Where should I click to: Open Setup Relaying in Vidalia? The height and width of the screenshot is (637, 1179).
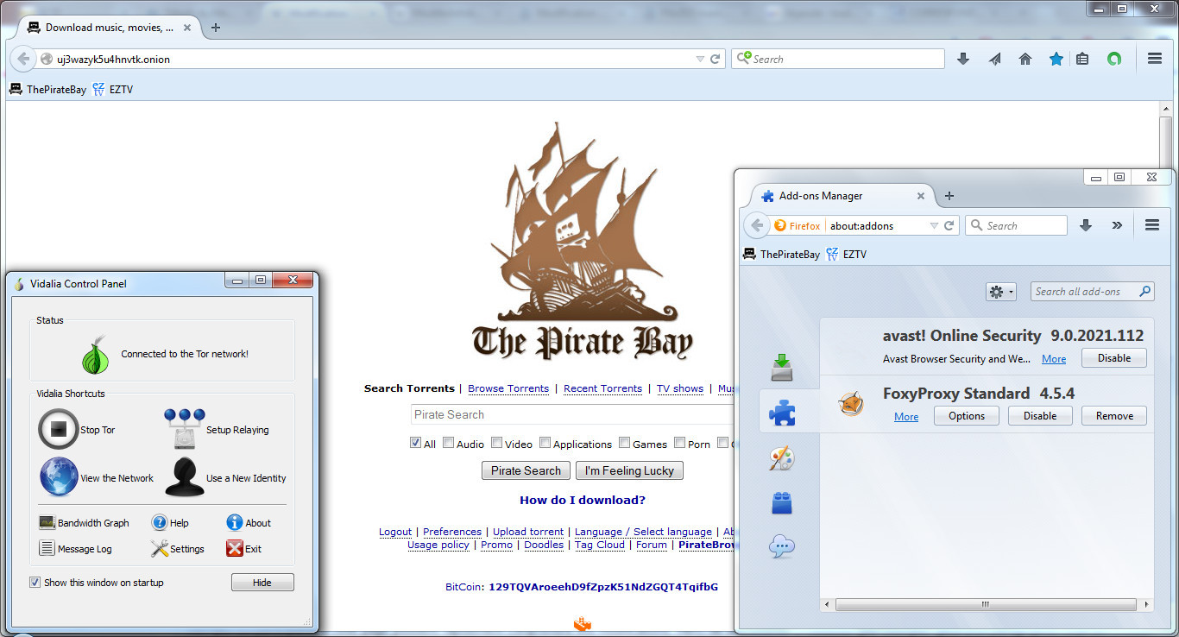185,429
